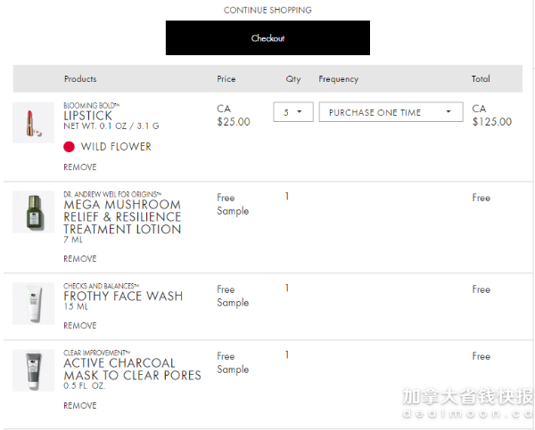Open Mega Mushroom Relief & Resilience product title
The width and height of the screenshot is (535, 430).
pyautogui.click(x=122, y=216)
